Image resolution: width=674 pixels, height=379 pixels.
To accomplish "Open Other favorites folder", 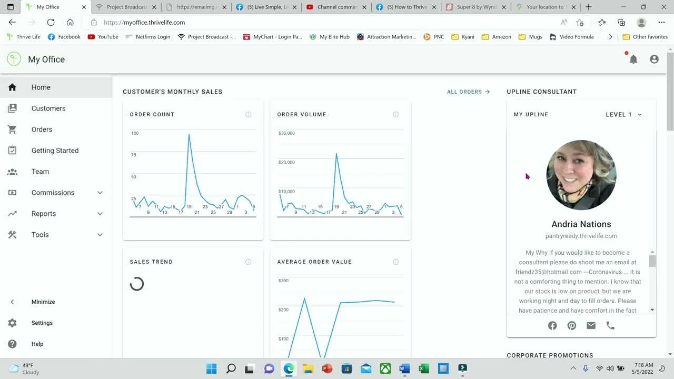I will [645, 37].
